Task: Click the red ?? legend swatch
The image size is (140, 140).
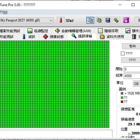Action: [x=122, y=102]
